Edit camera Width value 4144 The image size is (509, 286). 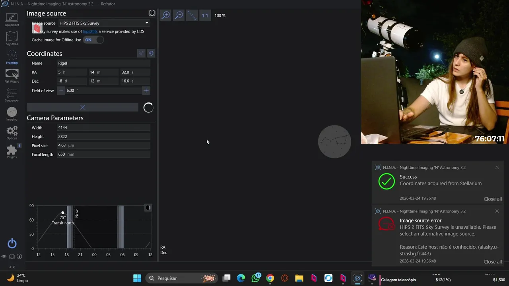coord(104,128)
